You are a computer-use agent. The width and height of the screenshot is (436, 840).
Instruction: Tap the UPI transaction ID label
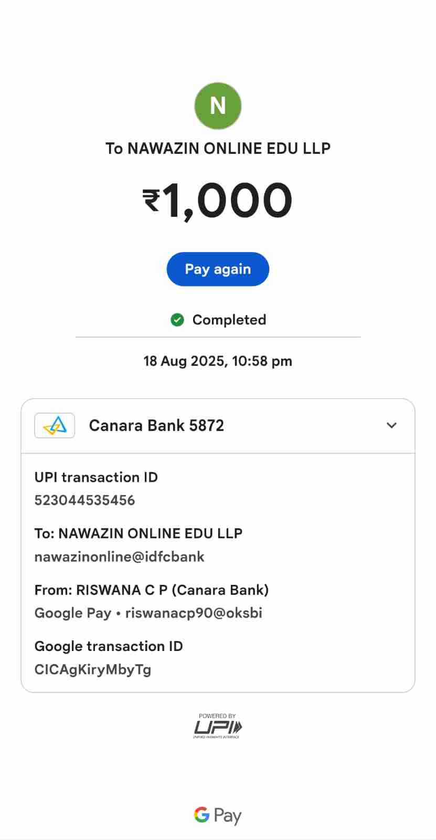96,477
